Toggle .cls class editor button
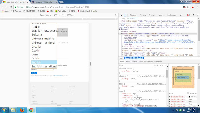Image resolution: width=200 pixels, height=113 pixels. pyautogui.click(x=162, y=65)
